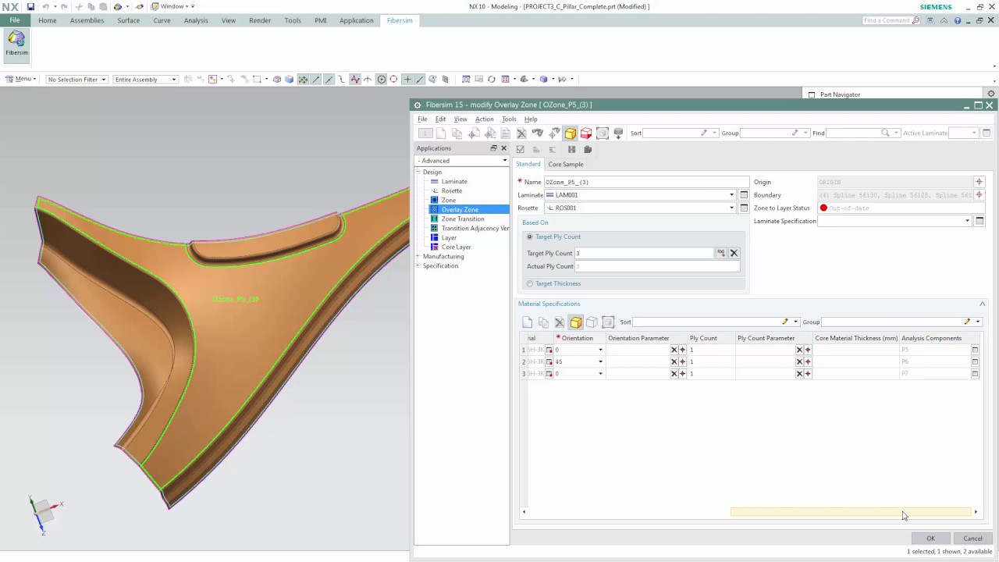Click the download arrow icon in Fibersim toolbar
Image resolution: width=999 pixels, height=562 pixels.
pos(618,133)
